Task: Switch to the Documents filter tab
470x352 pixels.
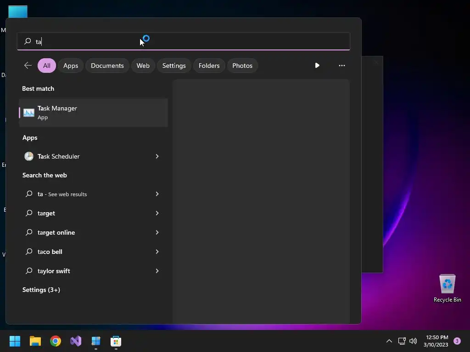Action: pyautogui.click(x=107, y=66)
